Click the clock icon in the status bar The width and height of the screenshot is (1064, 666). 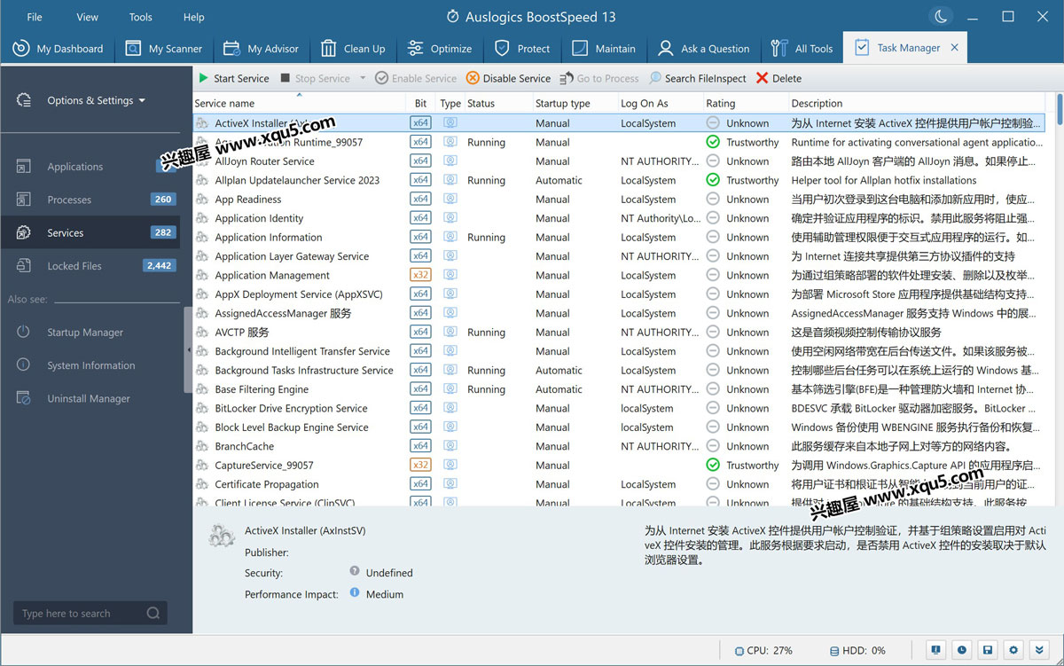click(x=962, y=650)
